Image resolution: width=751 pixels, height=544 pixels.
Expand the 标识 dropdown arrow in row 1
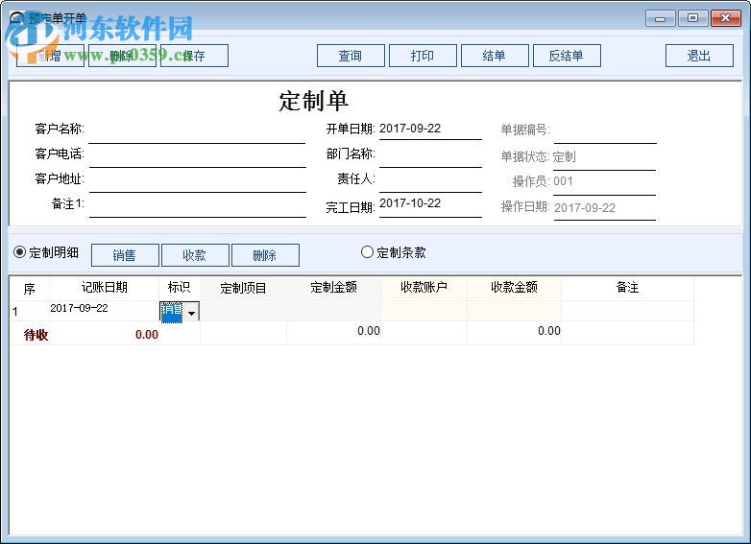(191, 313)
